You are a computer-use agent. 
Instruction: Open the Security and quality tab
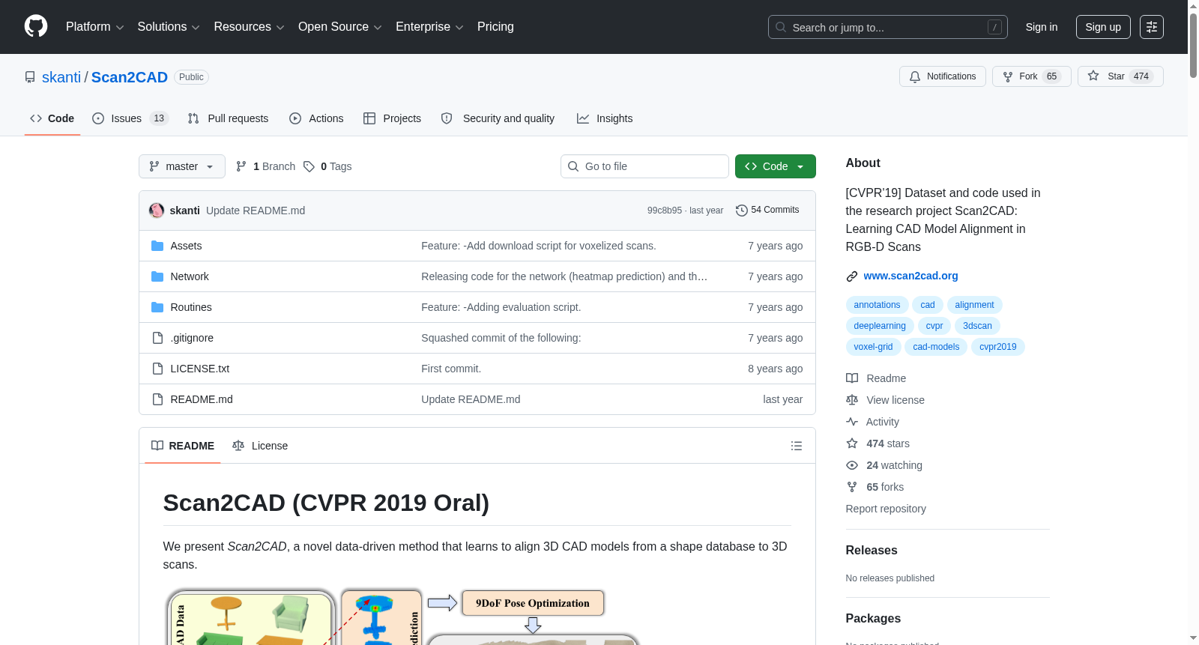click(x=498, y=118)
